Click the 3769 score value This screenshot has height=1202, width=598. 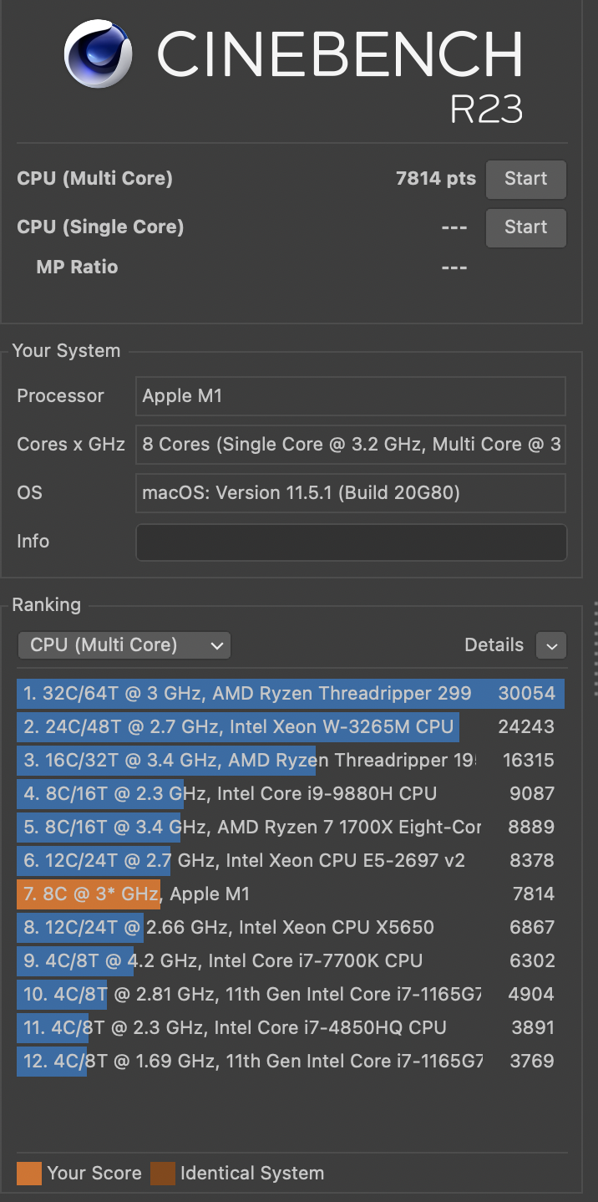pyautogui.click(x=532, y=1061)
